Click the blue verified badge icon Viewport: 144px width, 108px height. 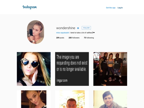pyautogui.click(x=78, y=28)
